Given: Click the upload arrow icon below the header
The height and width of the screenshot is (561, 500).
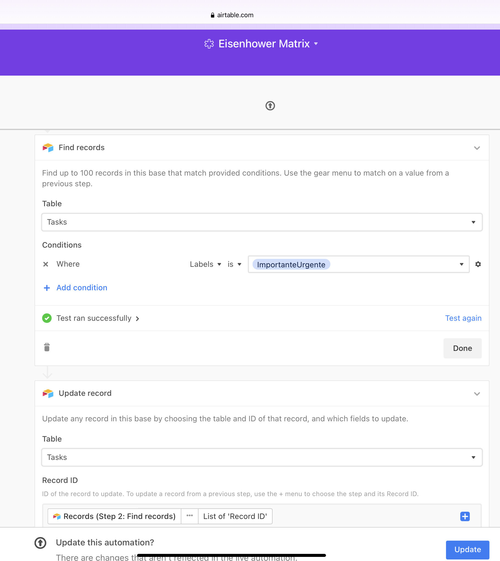Looking at the screenshot, I should tap(270, 106).
